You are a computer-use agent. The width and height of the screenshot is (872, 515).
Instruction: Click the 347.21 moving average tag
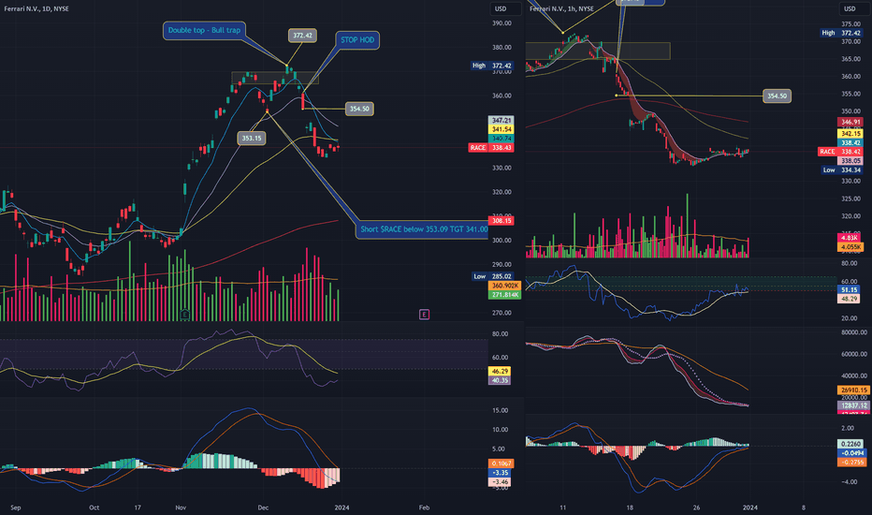click(501, 120)
